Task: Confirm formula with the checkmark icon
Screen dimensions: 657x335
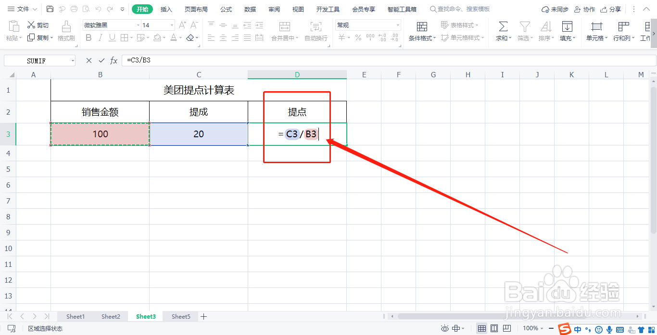Action: point(101,60)
